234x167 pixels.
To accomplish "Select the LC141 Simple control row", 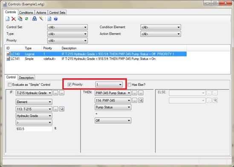I will tap(95, 59).
